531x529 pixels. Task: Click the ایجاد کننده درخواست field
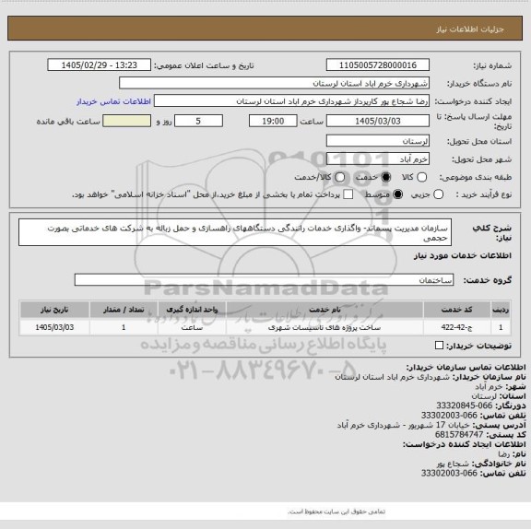pyautogui.click(x=291, y=101)
